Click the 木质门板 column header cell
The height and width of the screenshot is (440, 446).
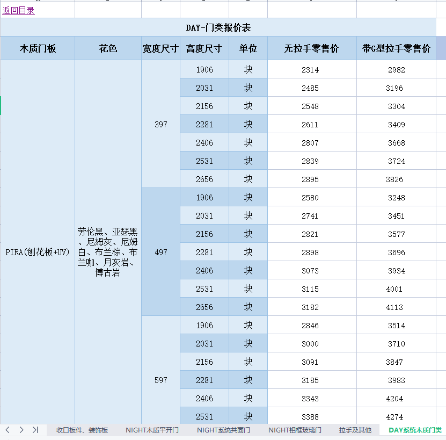pos(38,48)
